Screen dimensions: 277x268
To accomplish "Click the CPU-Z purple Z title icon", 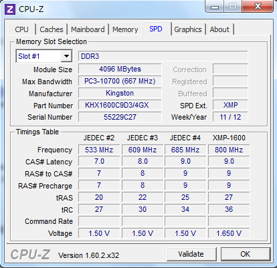I will click(10, 9).
